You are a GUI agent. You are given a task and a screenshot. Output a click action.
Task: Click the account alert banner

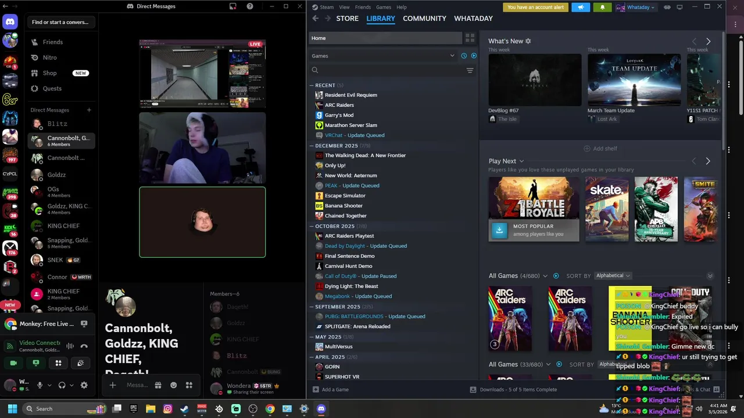[x=535, y=7]
